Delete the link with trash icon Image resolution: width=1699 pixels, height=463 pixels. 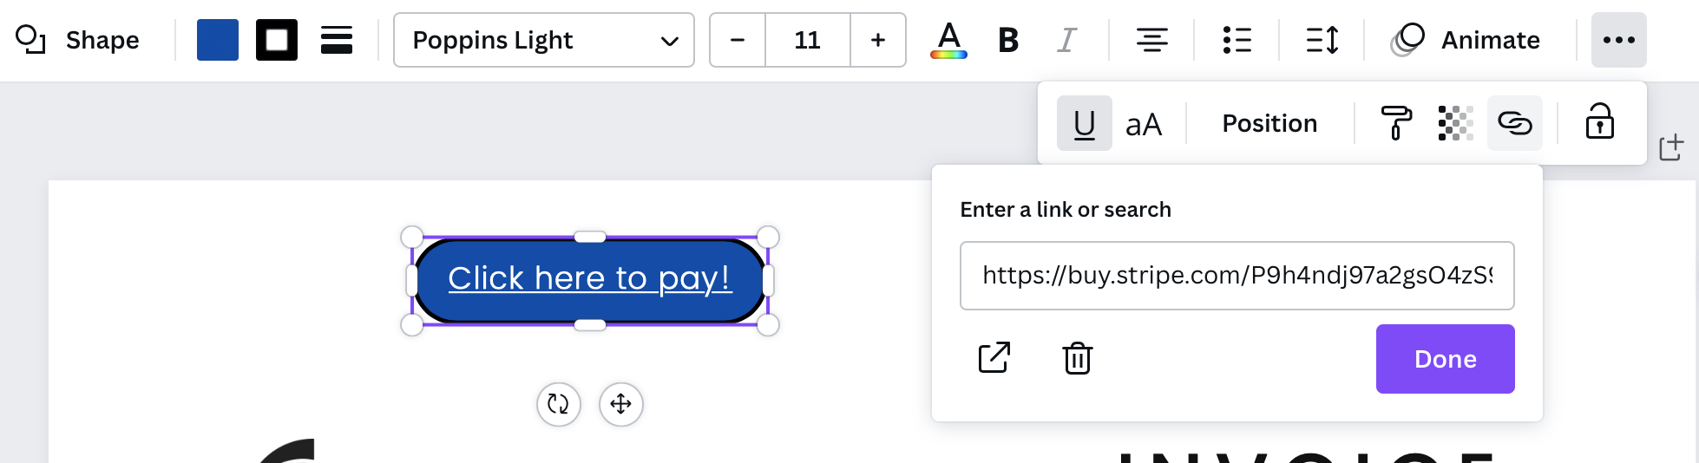coord(1077,358)
